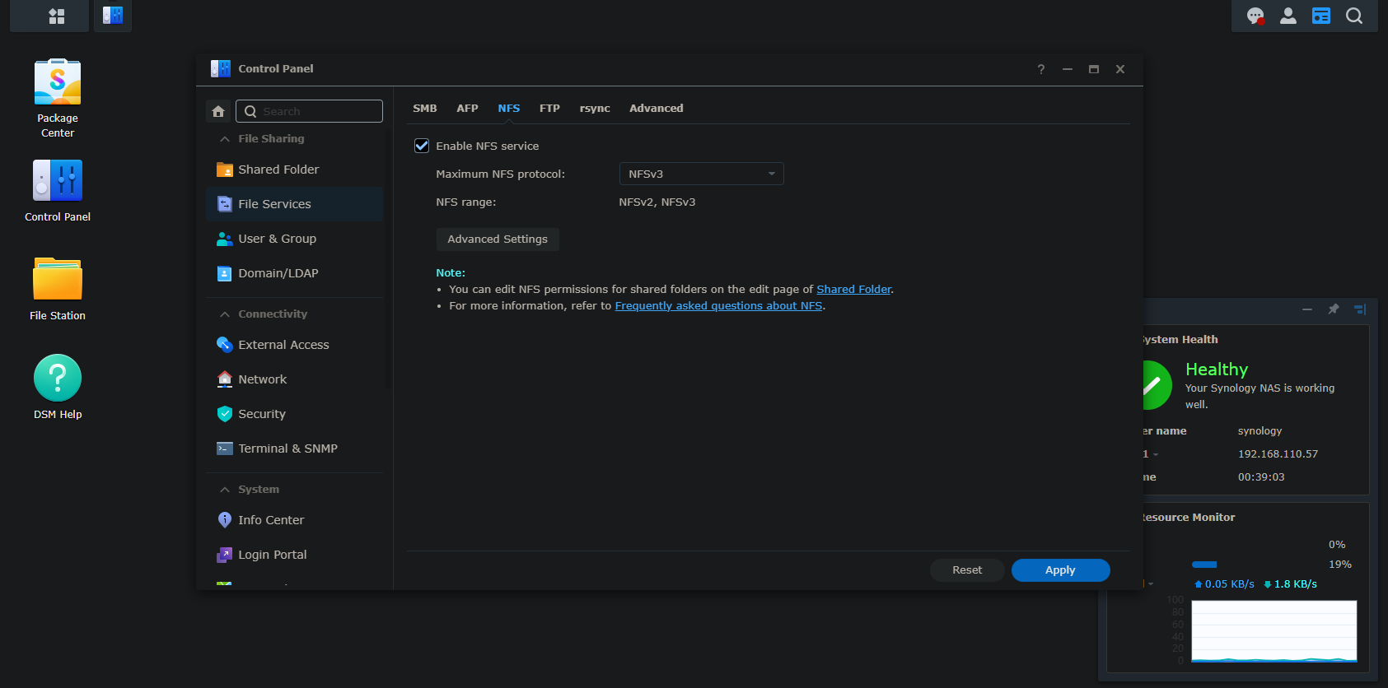This screenshot has height=688, width=1388.
Task: Toggle the widgets panel icon
Action: [x=1320, y=16]
